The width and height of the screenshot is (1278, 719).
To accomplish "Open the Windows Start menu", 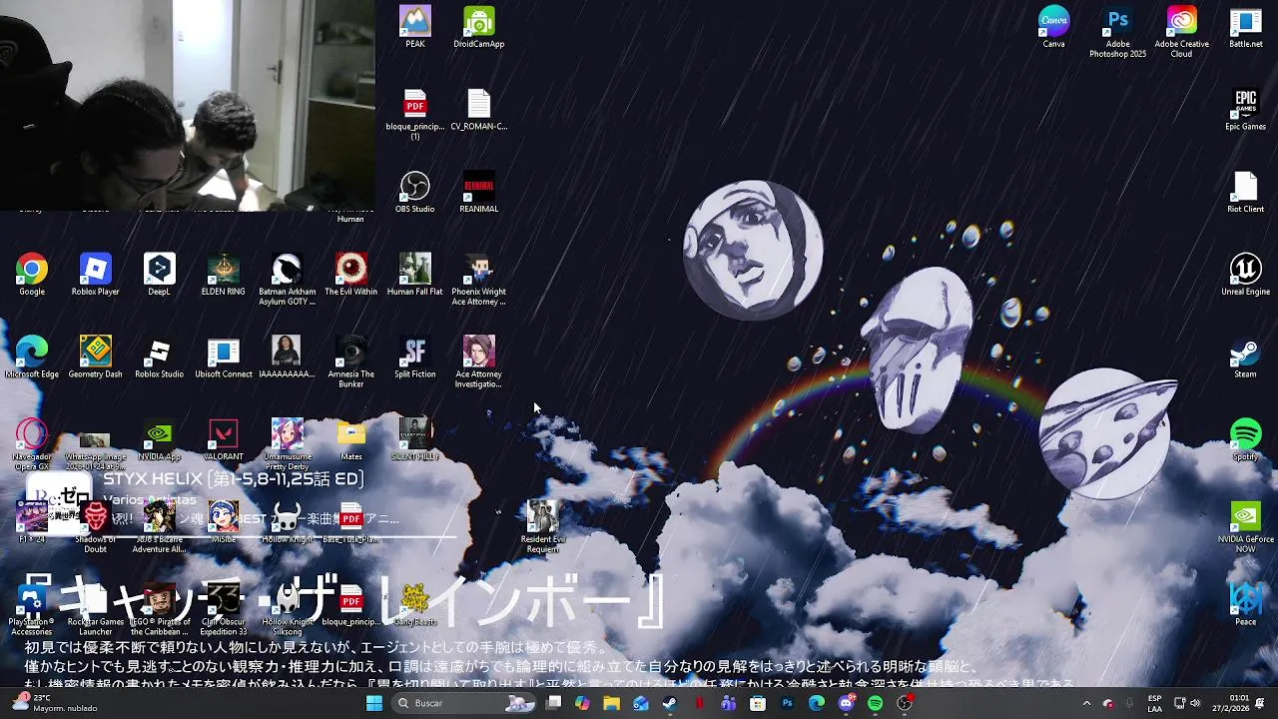I will coord(374,703).
